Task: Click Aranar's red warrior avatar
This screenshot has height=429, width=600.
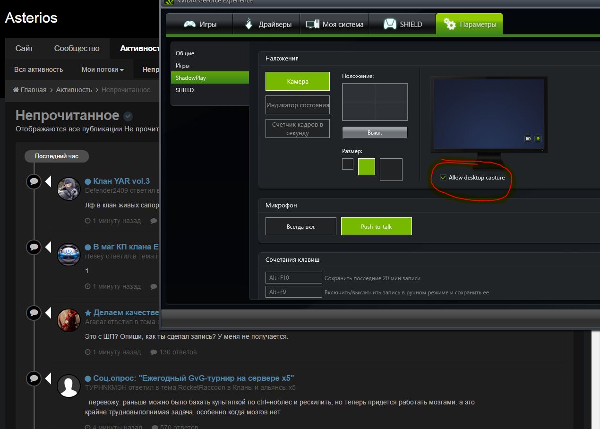Action: pos(69,321)
